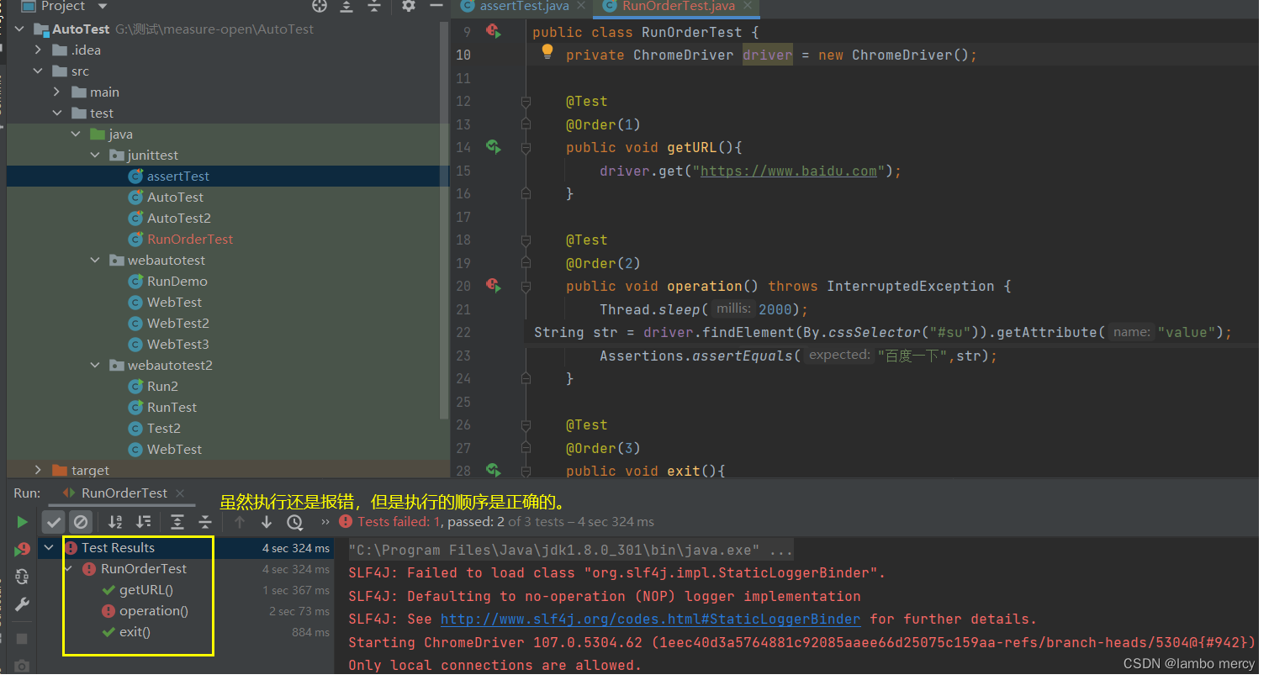Switch to assertTest.java editor tab

(523, 7)
